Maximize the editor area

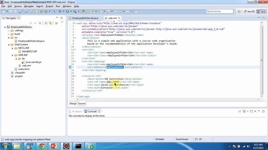pos(263,18)
